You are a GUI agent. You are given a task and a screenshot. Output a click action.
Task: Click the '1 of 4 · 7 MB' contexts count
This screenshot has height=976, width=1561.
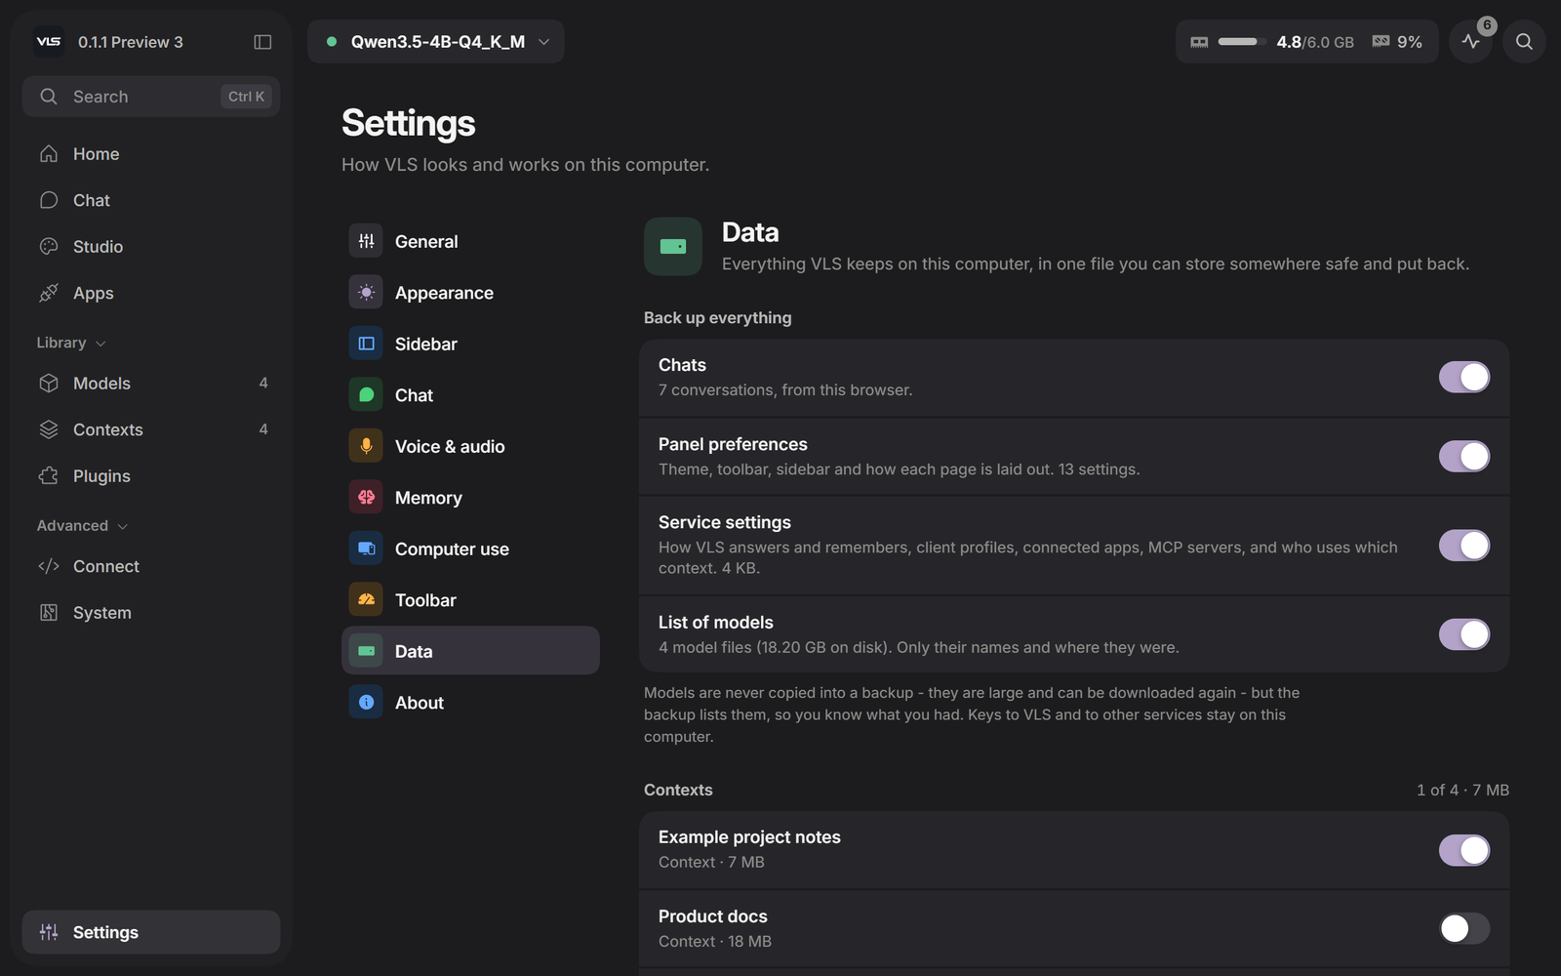click(1462, 790)
